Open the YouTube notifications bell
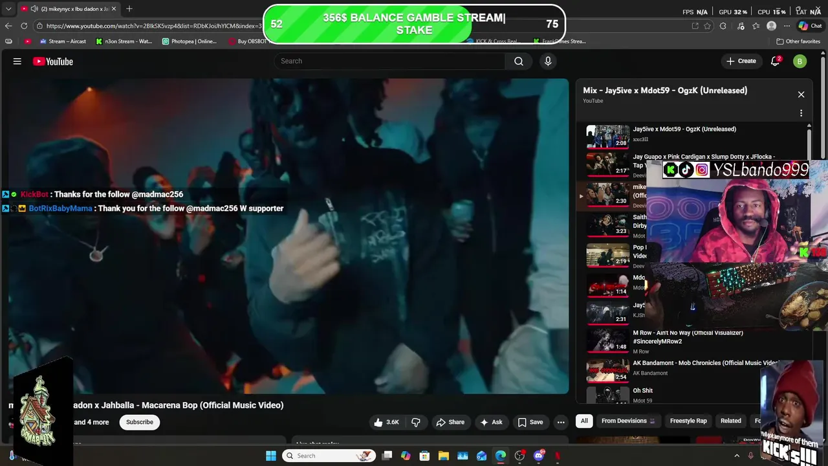This screenshot has width=828, height=466. (x=776, y=61)
